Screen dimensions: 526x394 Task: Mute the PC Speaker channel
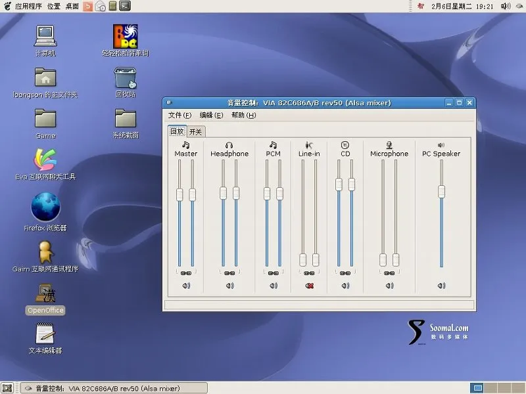point(441,286)
